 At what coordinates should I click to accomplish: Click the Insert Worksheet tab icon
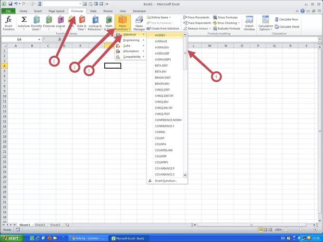67,225
